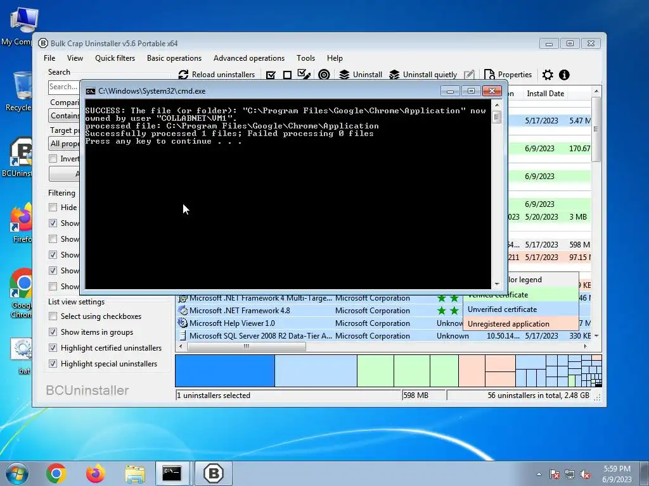Open the Tools menu
The height and width of the screenshot is (486, 649).
[x=305, y=58]
